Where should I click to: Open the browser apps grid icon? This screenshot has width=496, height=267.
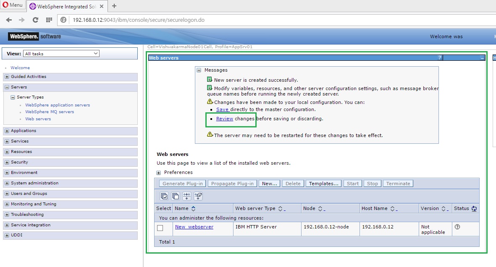(49, 20)
